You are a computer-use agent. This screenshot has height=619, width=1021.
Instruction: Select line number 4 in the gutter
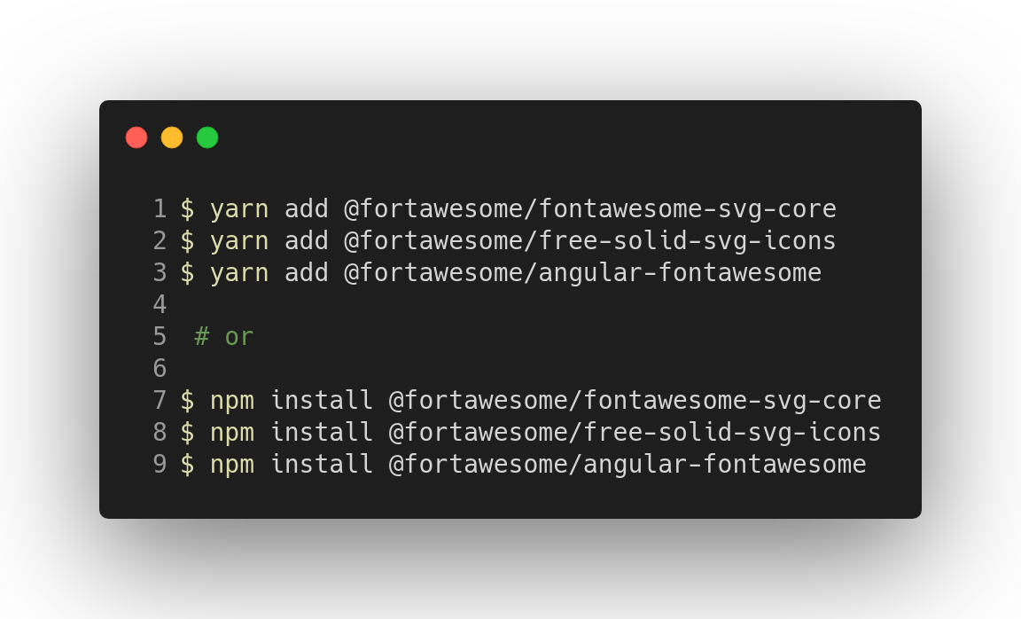pos(160,305)
